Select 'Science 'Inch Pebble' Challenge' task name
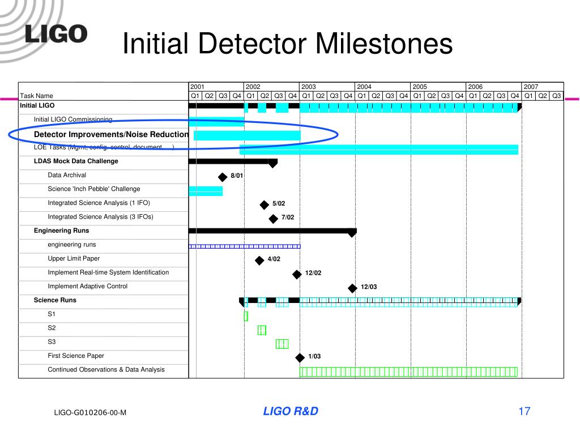Viewport: 580px width, 435px height. click(94, 189)
